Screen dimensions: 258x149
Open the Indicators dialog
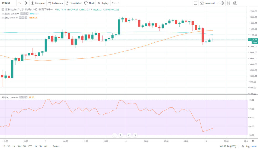click(x=55, y=3)
